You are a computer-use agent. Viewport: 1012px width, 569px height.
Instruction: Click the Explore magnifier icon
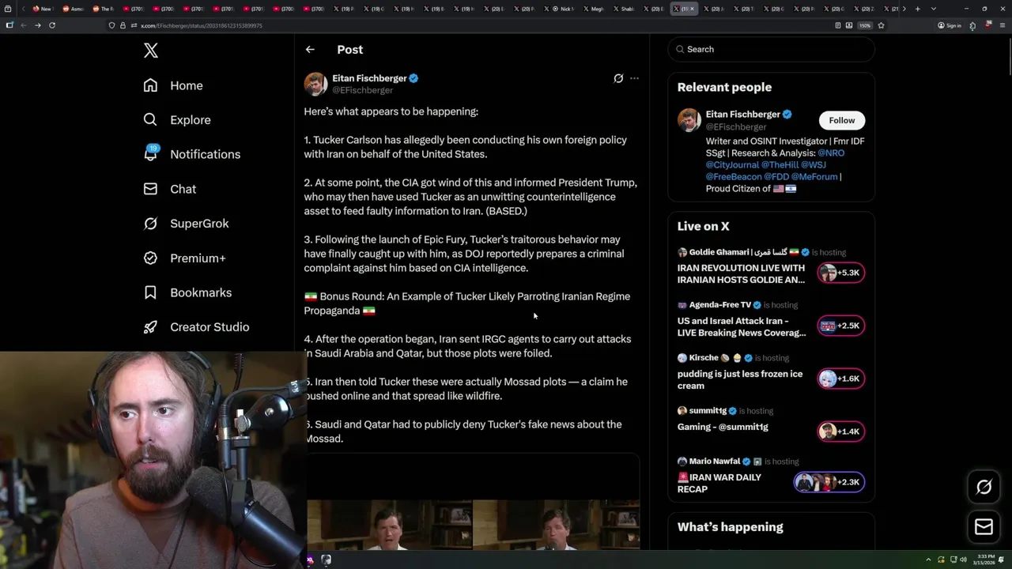150,120
